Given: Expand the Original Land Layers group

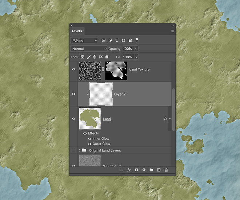Looking at the screenshot, I should coord(79,150).
